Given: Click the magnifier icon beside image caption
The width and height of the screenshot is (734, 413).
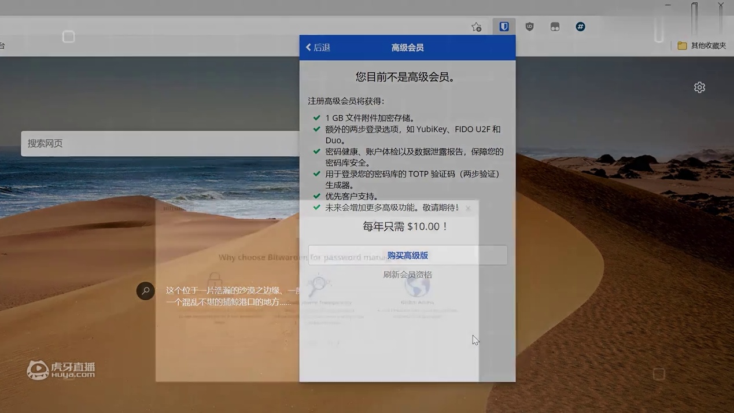Looking at the screenshot, I should [145, 291].
